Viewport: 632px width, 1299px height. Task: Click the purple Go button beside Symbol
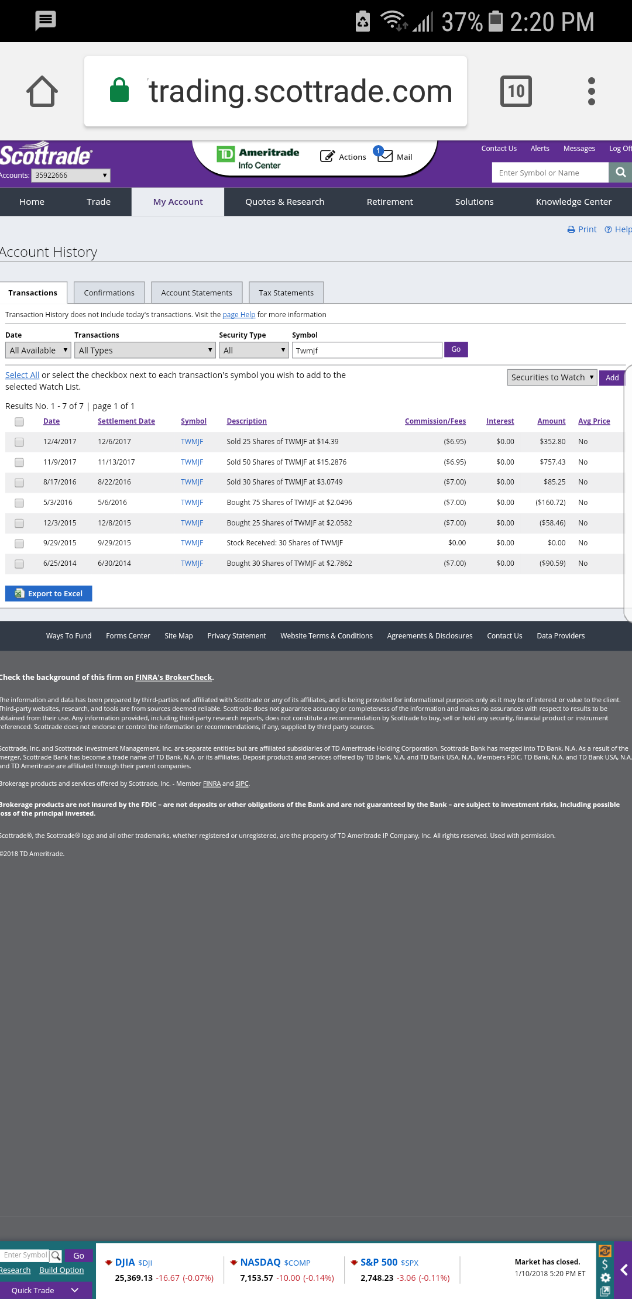tap(456, 349)
